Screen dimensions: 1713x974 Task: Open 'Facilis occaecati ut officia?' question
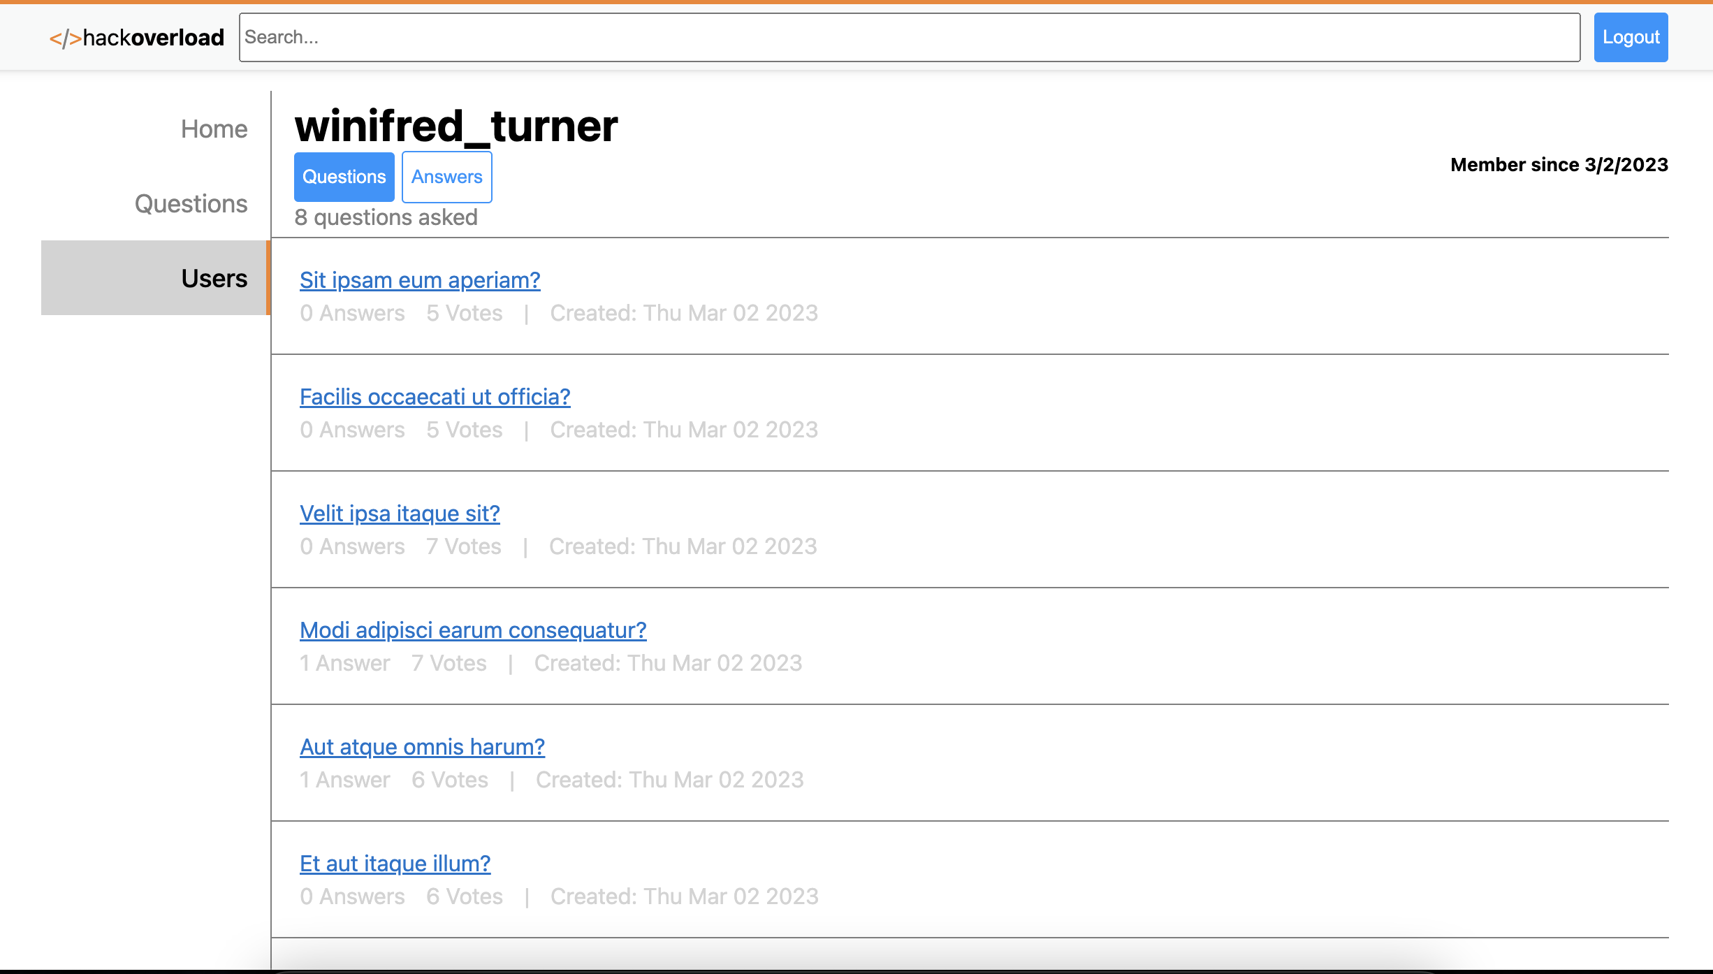[x=435, y=397]
